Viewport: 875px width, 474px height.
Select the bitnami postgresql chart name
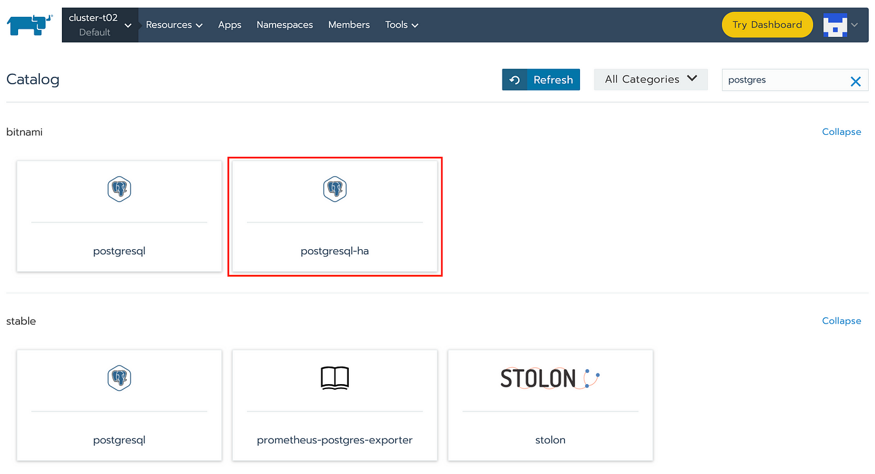coord(119,251)
